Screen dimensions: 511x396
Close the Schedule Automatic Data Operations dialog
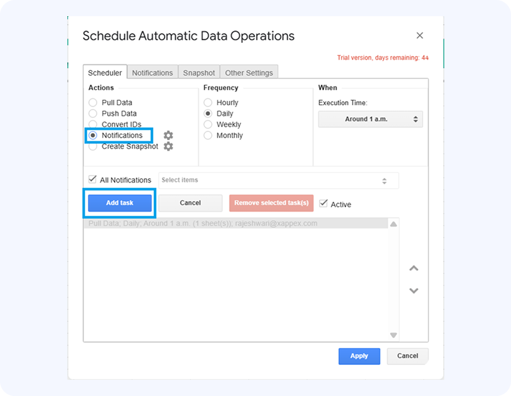(x=419, y=36)
